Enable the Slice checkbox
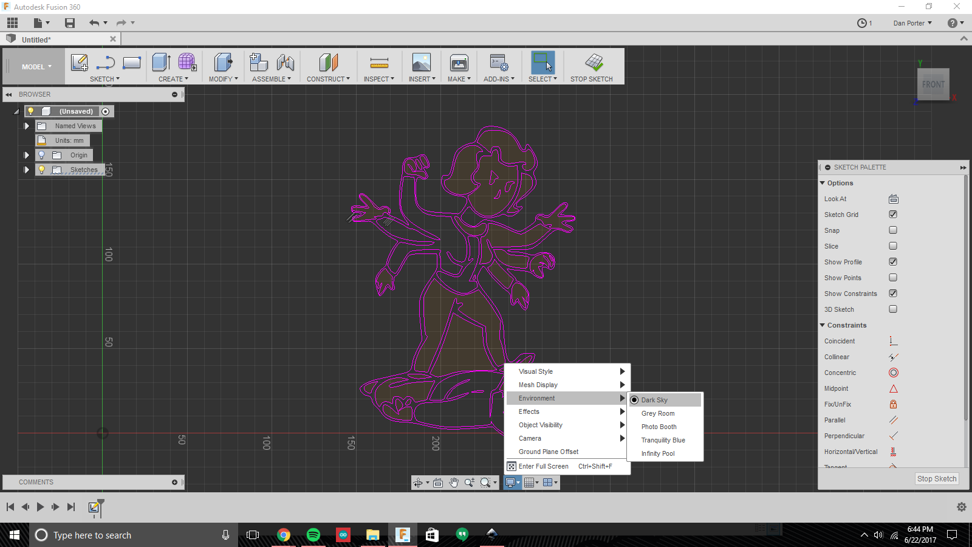This screenshot has width=972, height=547. pyautogui.click(x=893, y=246)
